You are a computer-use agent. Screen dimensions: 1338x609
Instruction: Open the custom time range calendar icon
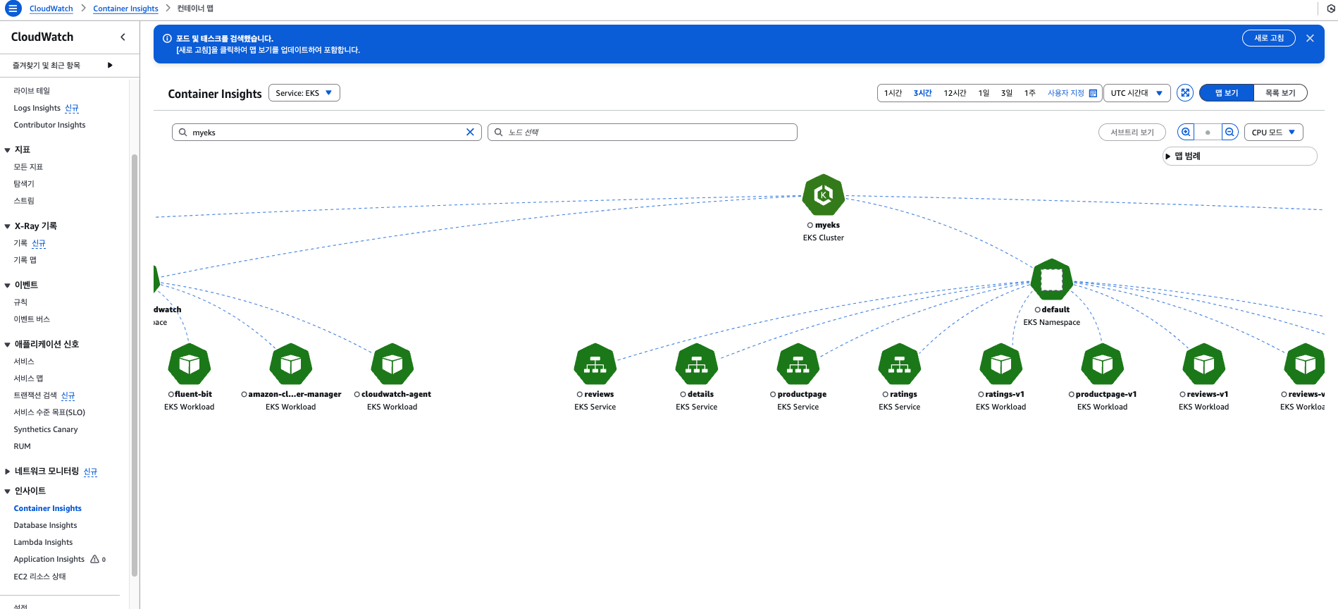click(x=1093, y=93)
